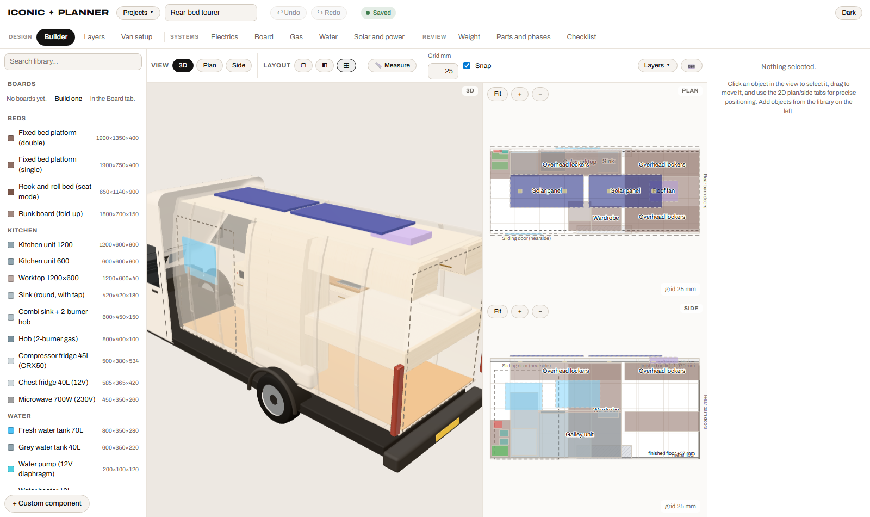Screen dimensions: 870x517
Task: Zoom out the Plan view
Action: [540, 94]
